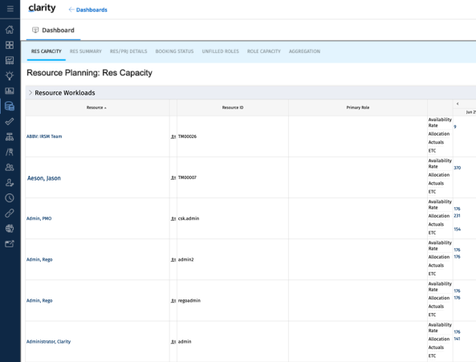Open the checkmark tasks icon
Screen dimensions: 476x362
[x=10, y=121]
